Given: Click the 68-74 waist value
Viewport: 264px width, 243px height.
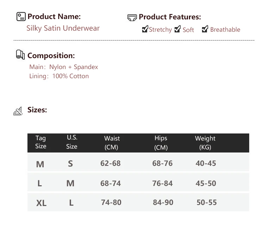Looking at the screenshot, I should [x=111, y=183].
